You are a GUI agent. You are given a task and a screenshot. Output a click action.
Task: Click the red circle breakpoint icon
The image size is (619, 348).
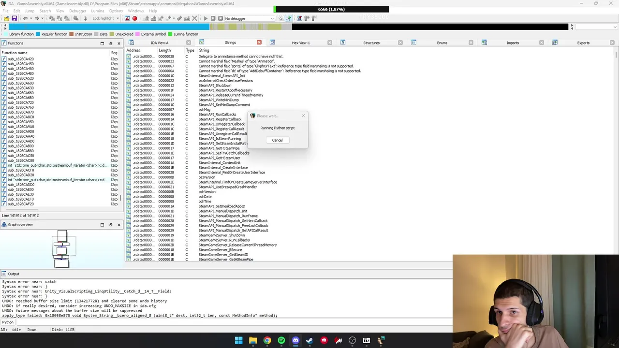tap(134, 18)
